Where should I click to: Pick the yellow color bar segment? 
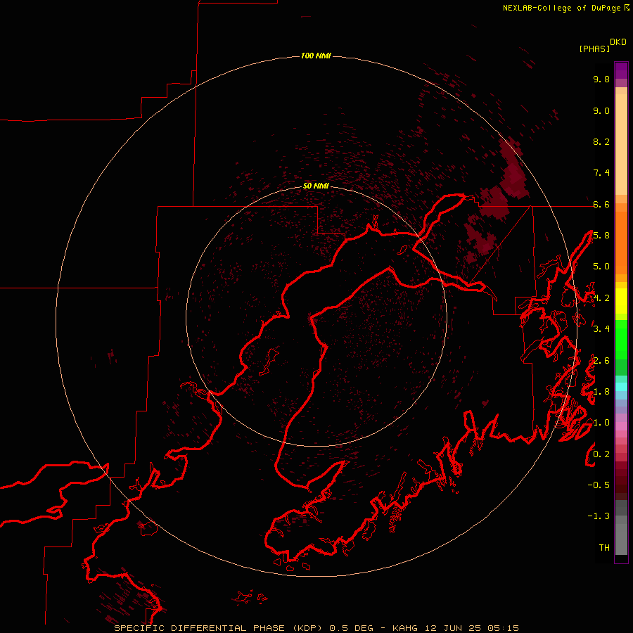(x=621, y=301)
